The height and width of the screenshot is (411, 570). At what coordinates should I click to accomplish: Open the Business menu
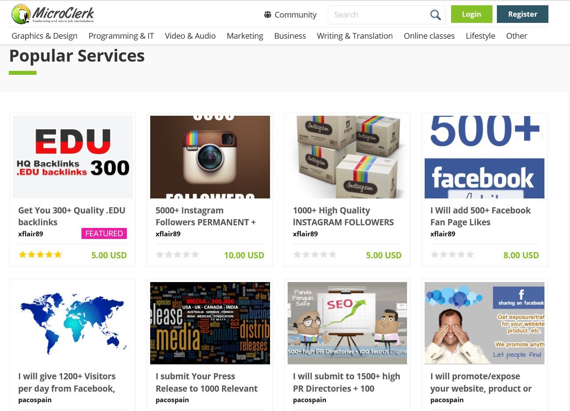coord(290,36)
